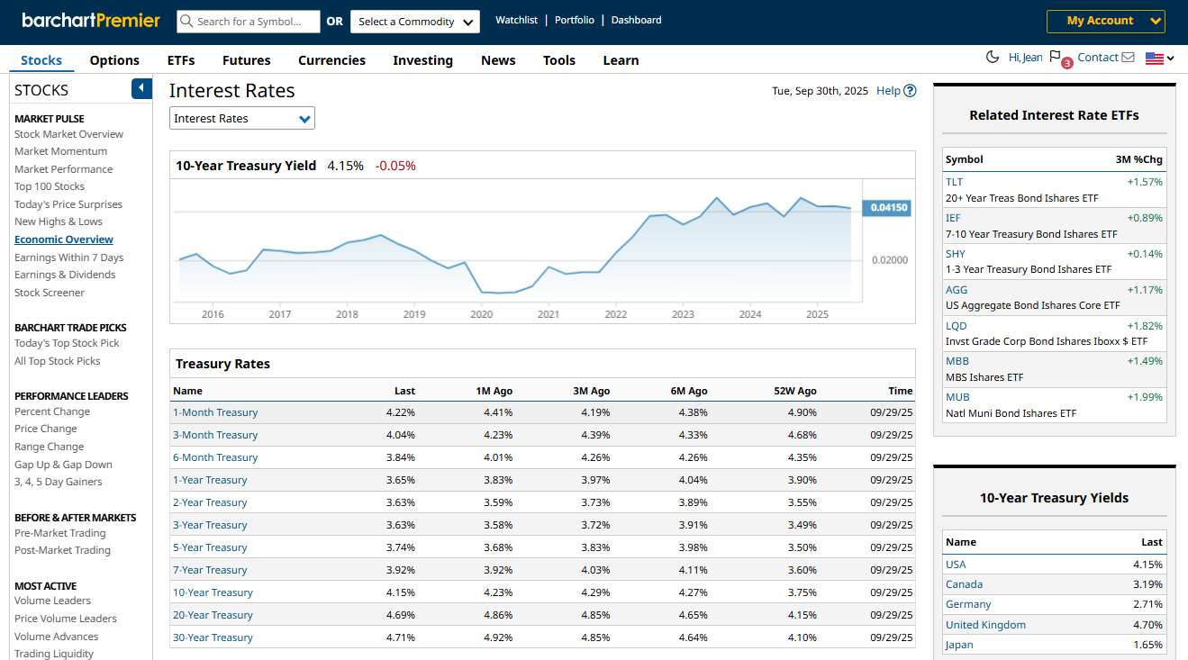Screen dimensions: 1188x660
Task: Click the US flag language icon
Action: coord(1154,57)
